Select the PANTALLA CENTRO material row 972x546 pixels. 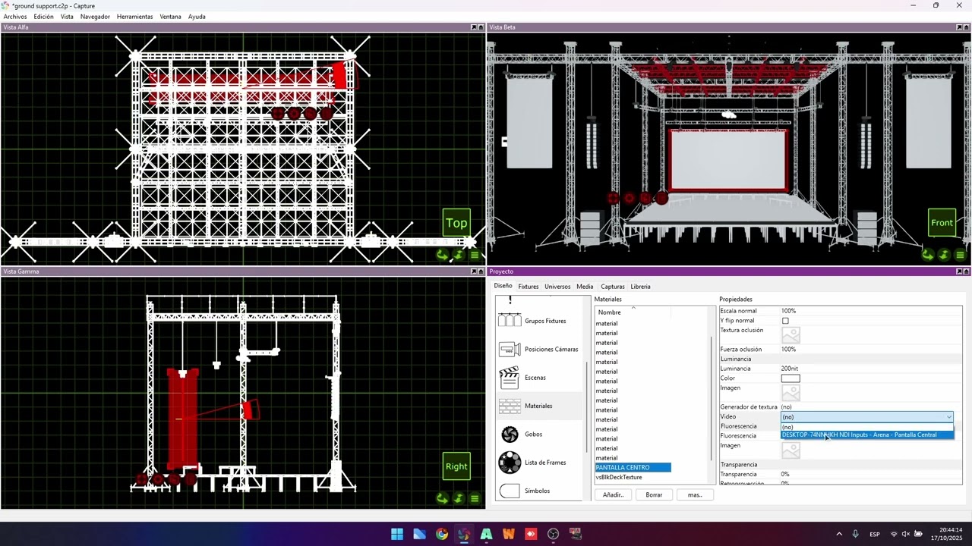(x=633, y=467)
